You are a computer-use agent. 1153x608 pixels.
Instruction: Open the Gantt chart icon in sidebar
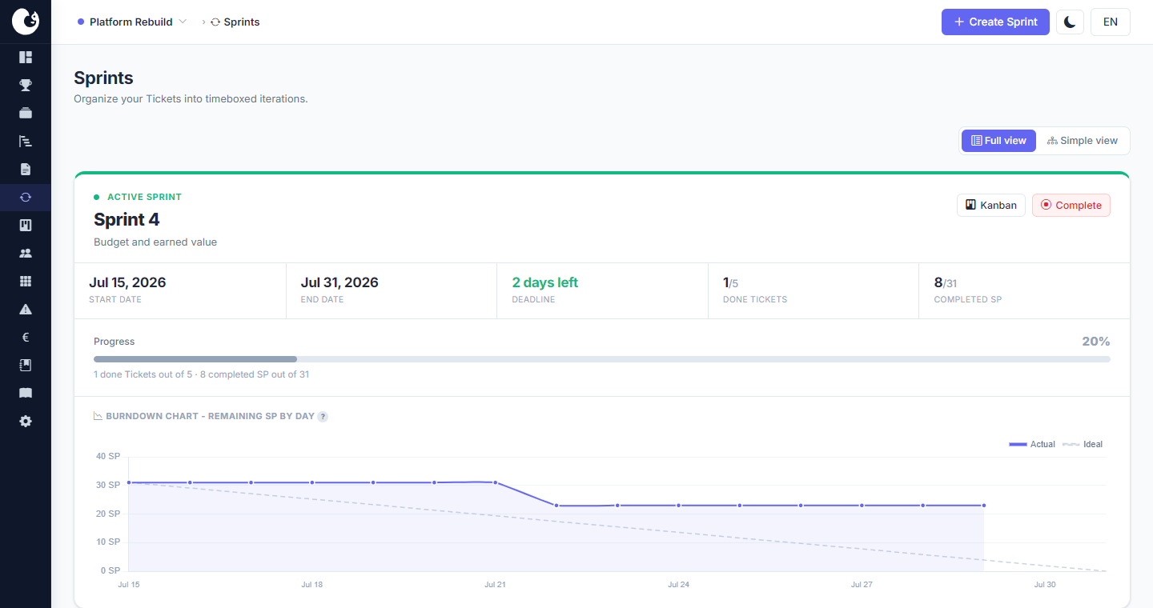pos(26,141)
